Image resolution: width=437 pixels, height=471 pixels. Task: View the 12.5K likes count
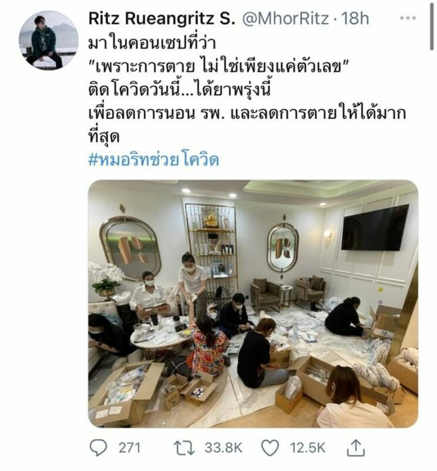click(x=308, y=448)
